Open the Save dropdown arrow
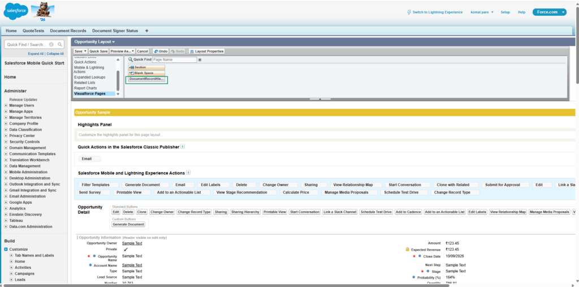Screen dimensions: 579x287 86,51
